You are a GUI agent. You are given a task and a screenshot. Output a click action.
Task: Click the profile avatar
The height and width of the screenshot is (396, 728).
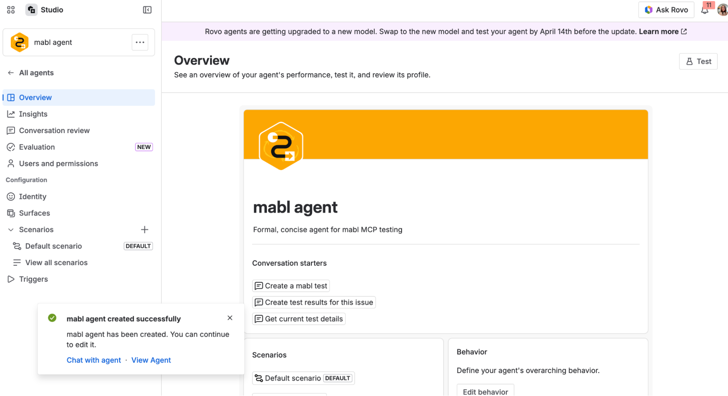tap(722, 10)
